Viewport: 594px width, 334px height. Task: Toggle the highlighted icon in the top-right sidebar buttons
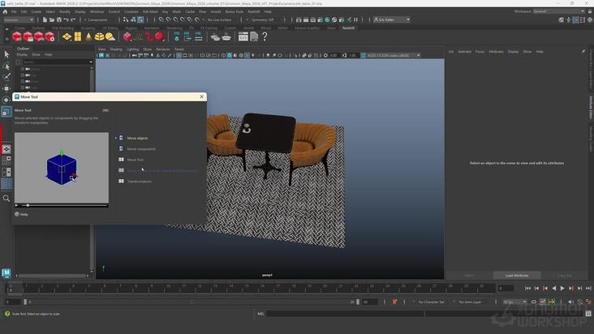(575, 19)
